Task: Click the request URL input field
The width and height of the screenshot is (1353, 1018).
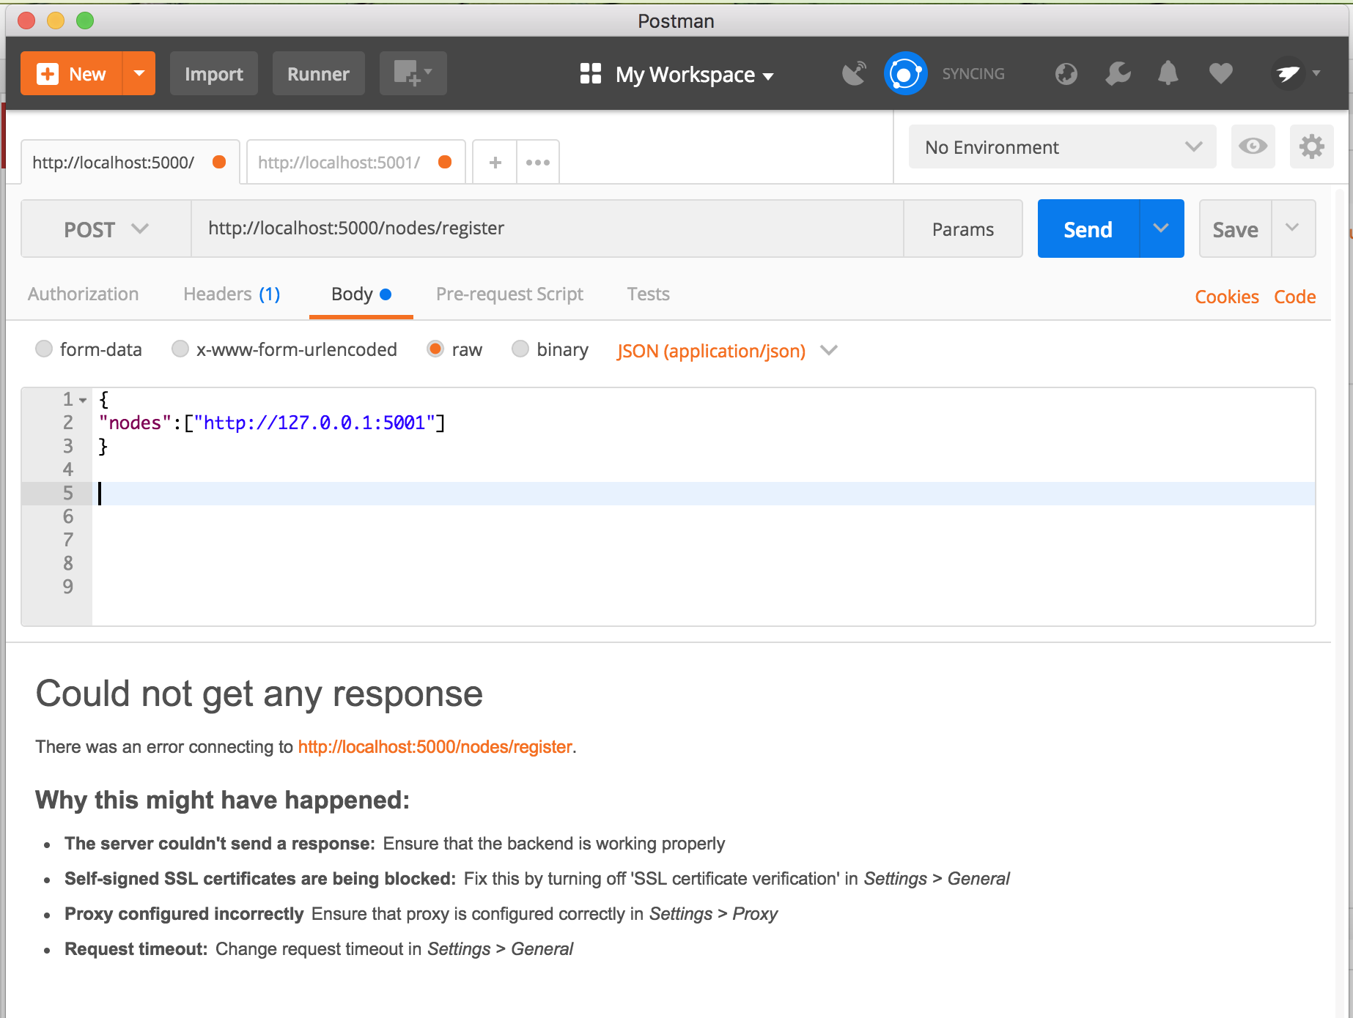Action: pyautogui.click(x=547, y=229)
